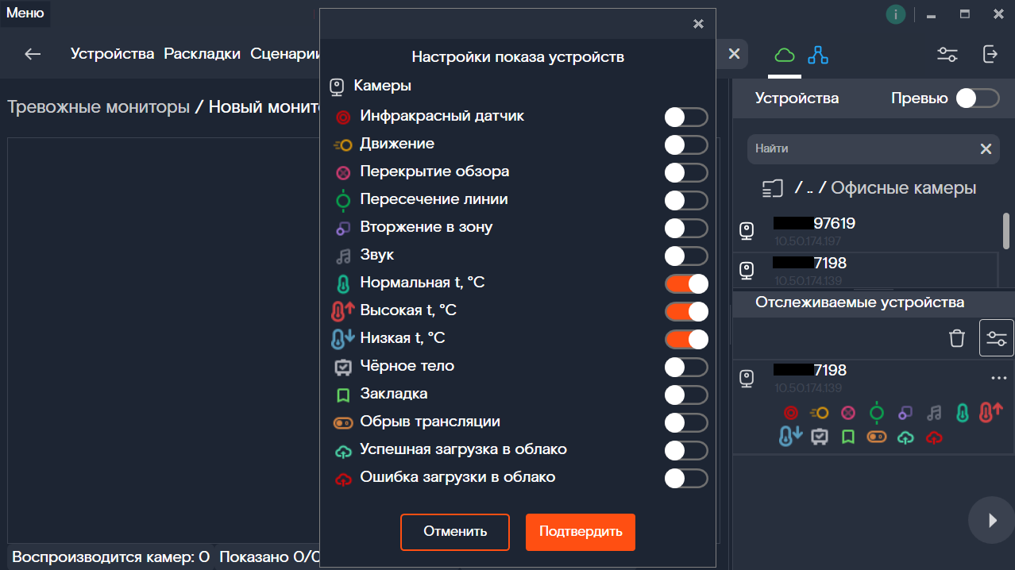Click the Чёрное тело icon in dialog
Image resolution: width=1015 pixels, height=570 pixels.
click(x=343, y=368)
